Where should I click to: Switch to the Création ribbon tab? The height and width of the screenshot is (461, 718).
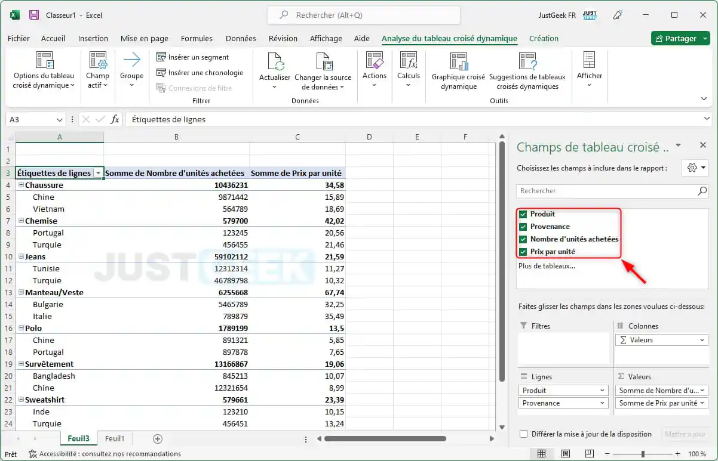543,38
